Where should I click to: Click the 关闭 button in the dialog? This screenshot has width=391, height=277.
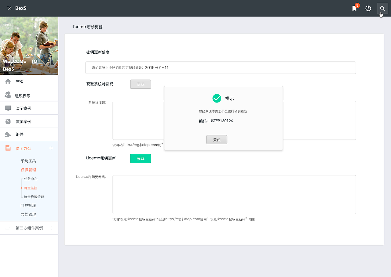point(217,140)
